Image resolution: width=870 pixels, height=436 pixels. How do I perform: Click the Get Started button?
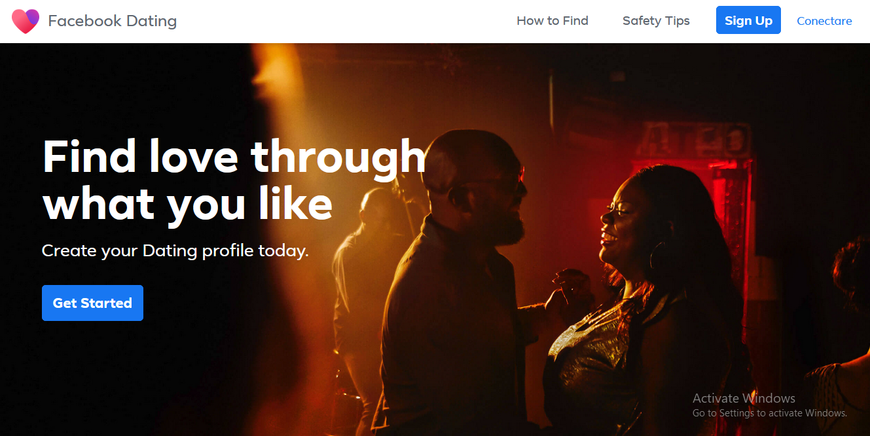click(92, 303)
